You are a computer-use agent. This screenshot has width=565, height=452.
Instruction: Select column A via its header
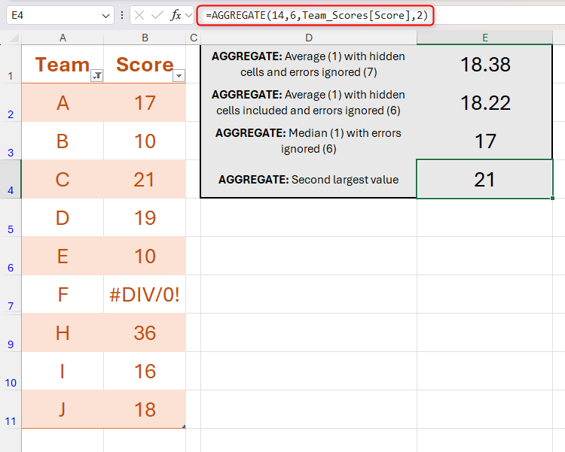[63, 38]
